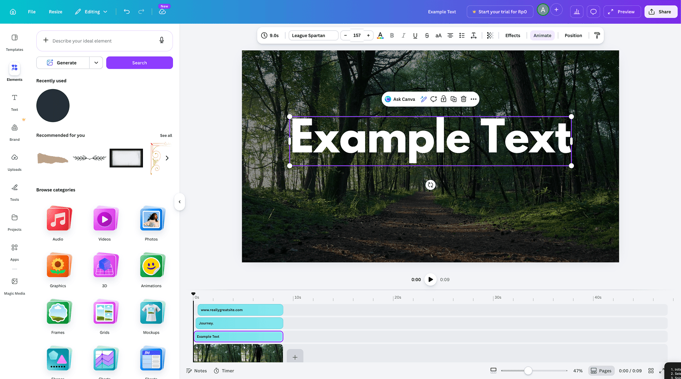Lock the selected text element
681x379 pixels.
coord(443,99)
